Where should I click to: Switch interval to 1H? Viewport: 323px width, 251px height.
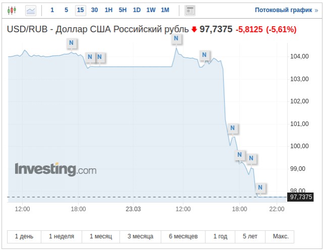point(109,10)
